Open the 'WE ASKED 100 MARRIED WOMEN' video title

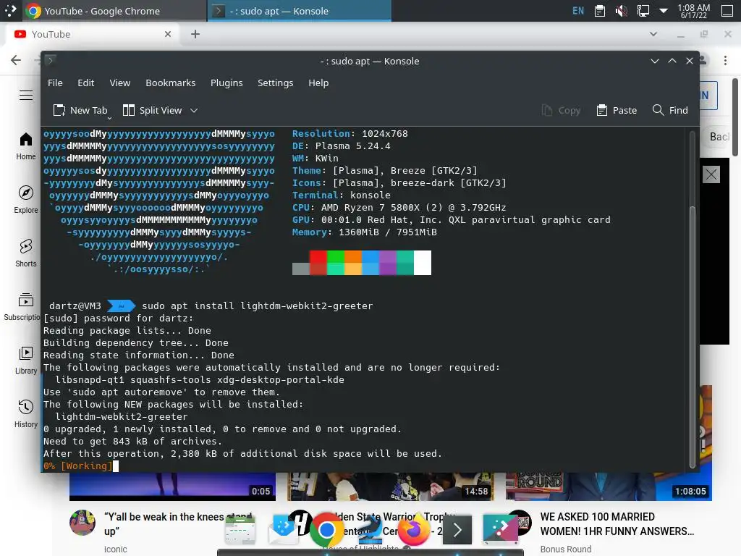(x=617, y=524)
